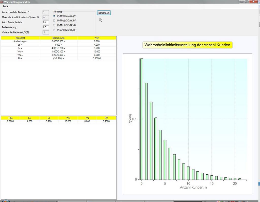The image size is (260, 202).
Task: Click the chart title Wahrscheinlichkeitsverteilung der Anzahl Kunden
Action: point(187,45)
